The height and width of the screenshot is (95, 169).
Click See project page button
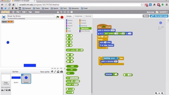pyautogui.click(x=159, y=16)
